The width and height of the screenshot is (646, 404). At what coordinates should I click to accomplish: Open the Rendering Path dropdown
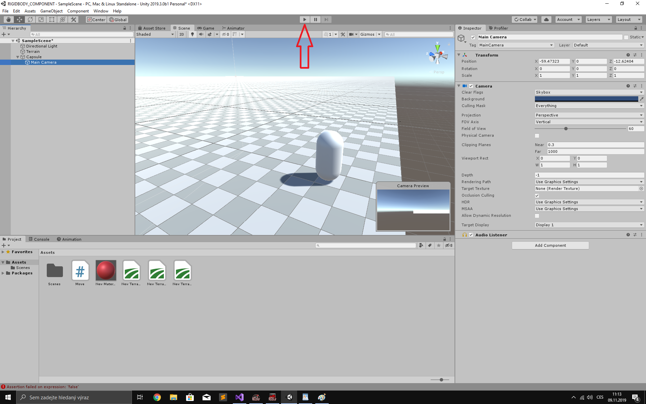click(x=588, y=181)
